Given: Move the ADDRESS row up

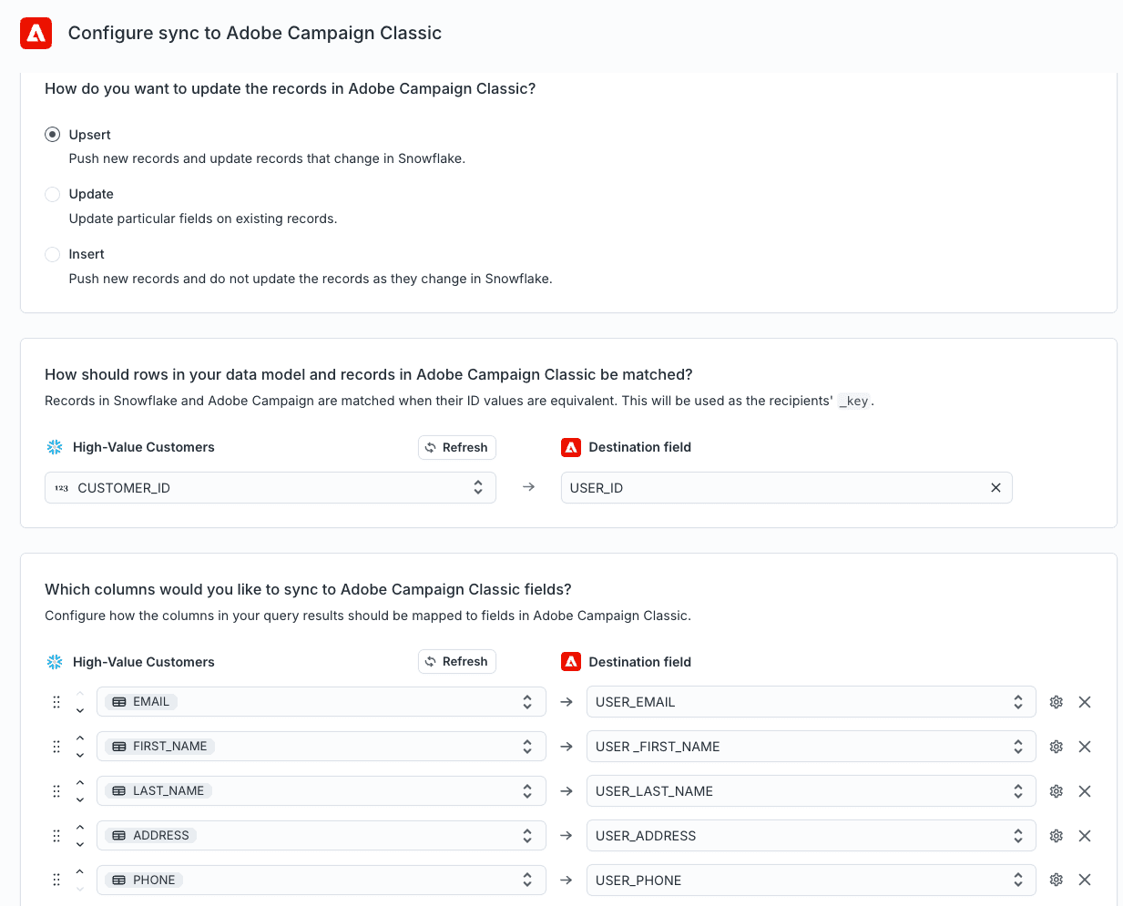Looking at the screenshot, I should (80, 828).
